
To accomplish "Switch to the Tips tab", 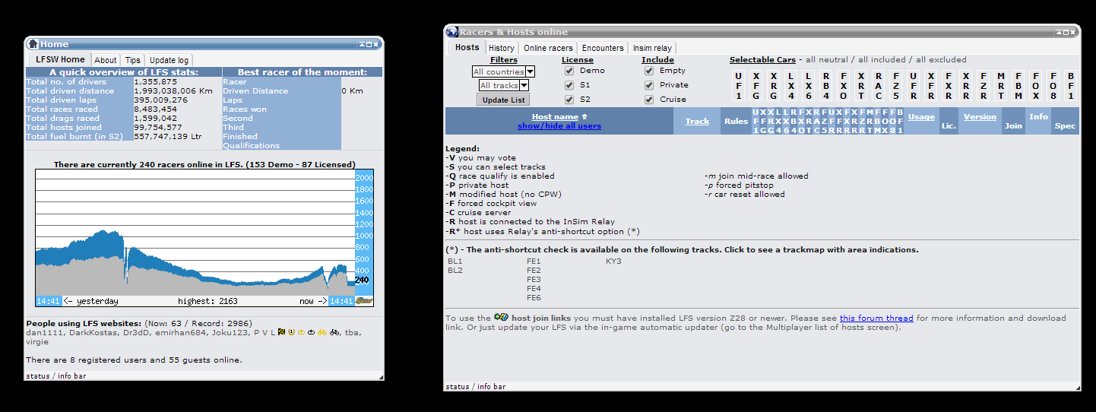I will pos(133,60).
